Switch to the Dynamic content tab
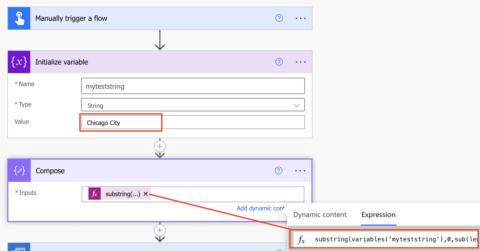The height and width of the screenshot is (251, 480). tap(320, 215)
